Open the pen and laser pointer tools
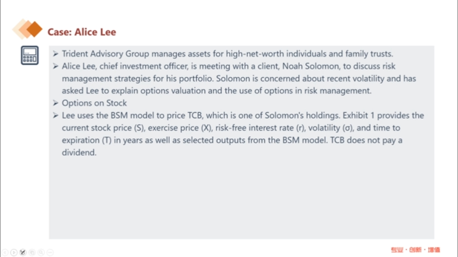The image size is (458, 257). (23, 253)
